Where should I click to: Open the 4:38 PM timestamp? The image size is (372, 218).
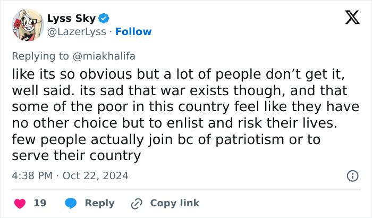[x=31, y=175]
